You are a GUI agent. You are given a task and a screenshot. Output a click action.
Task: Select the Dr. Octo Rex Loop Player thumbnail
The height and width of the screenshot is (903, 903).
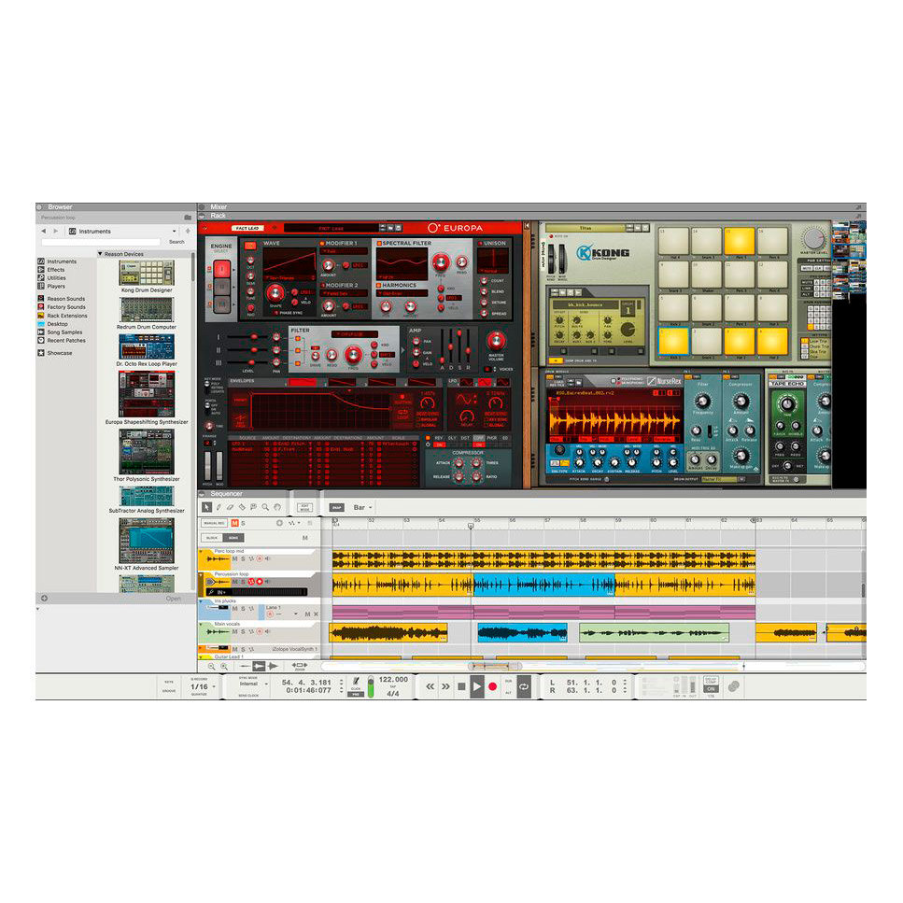click(147, 346)
